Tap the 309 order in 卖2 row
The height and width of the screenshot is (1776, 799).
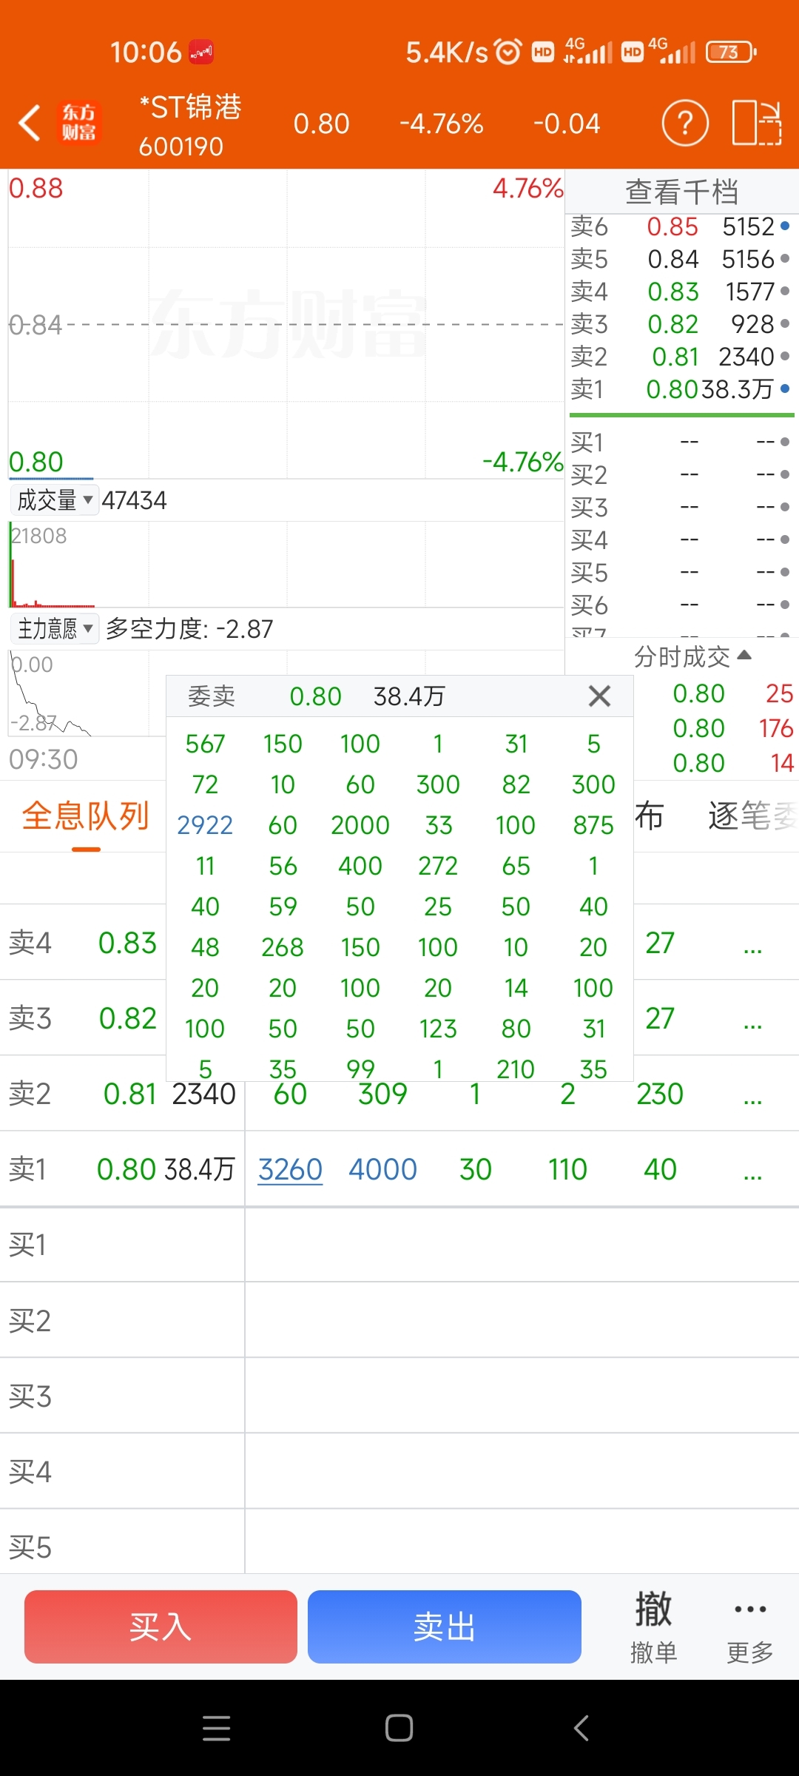[382, 1094]
